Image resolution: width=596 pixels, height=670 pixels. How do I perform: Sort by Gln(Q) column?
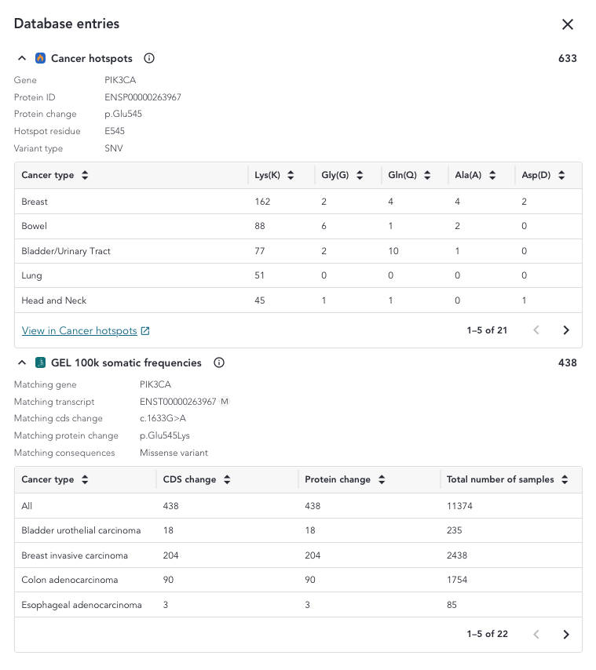point(426,176)
